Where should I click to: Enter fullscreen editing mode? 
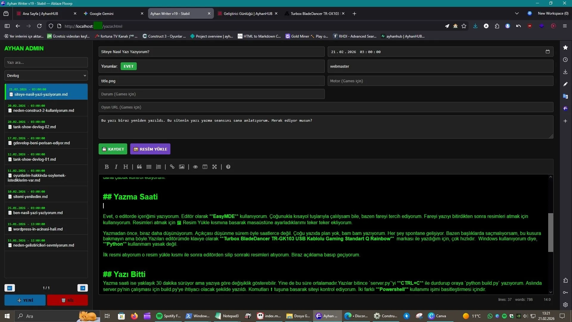coord(215,167)
